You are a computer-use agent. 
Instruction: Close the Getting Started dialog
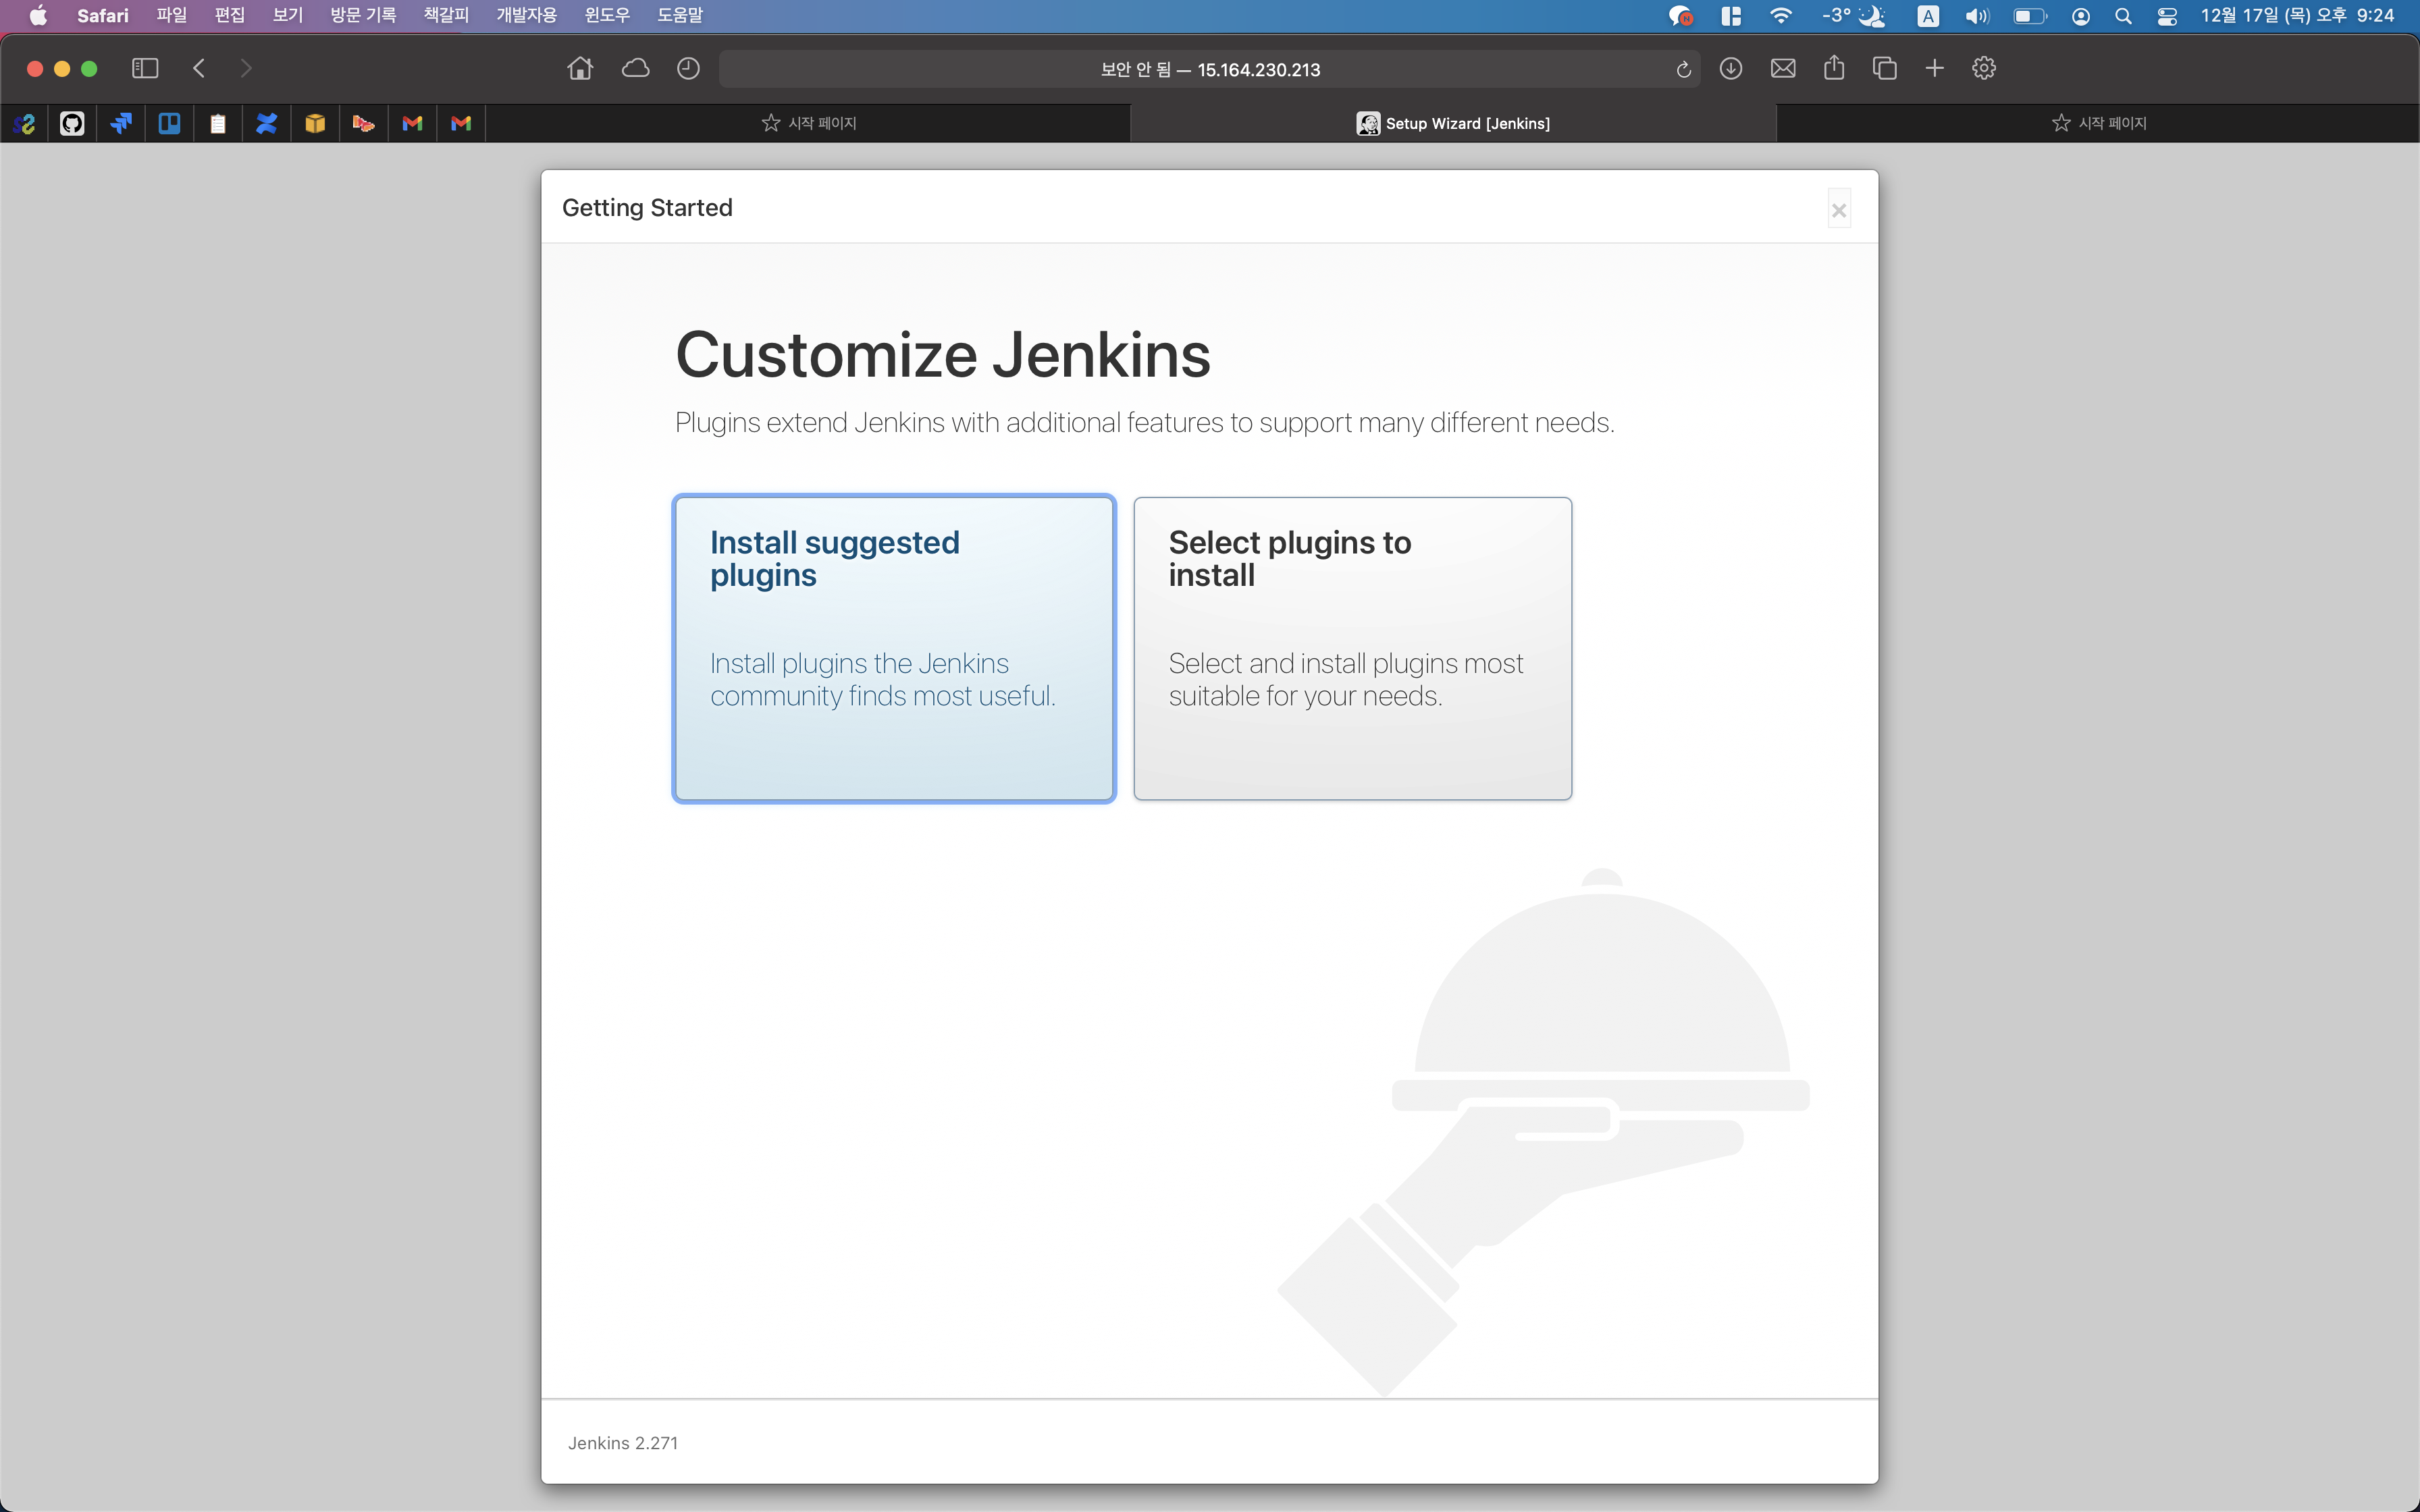point(1838,210)
